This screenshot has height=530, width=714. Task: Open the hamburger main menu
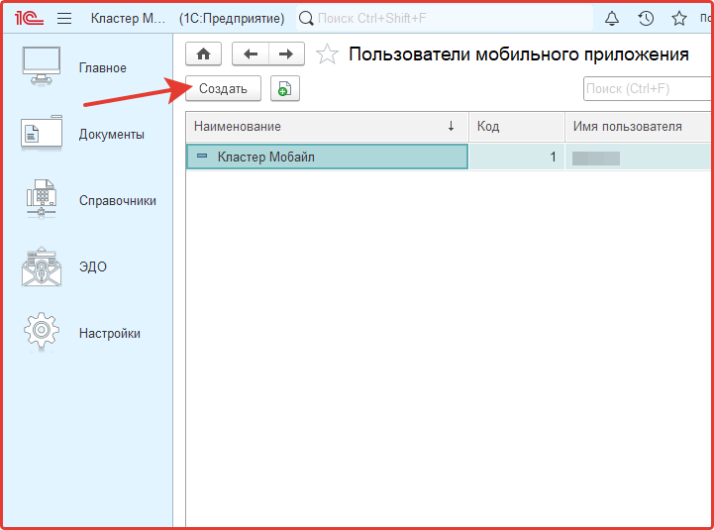[x=64, y=18]
